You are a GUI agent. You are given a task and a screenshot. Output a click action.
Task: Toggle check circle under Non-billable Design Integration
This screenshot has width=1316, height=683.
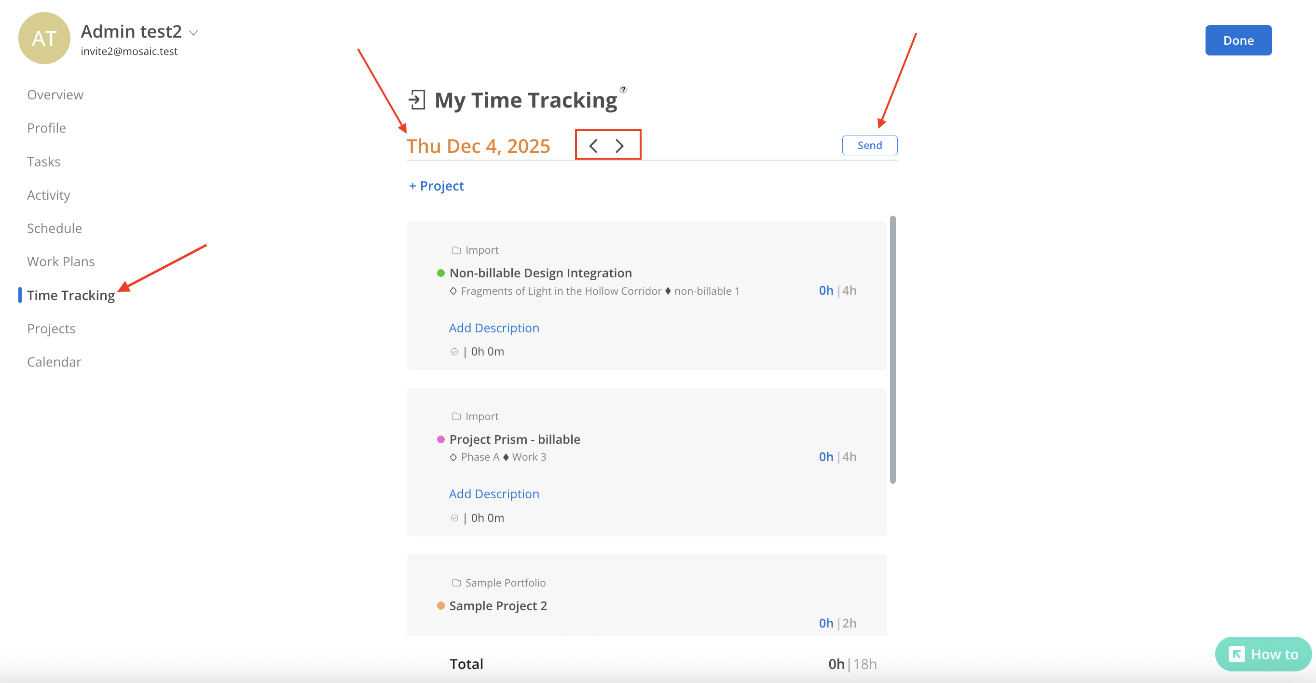pyautogui.click(x=454, y=352)
